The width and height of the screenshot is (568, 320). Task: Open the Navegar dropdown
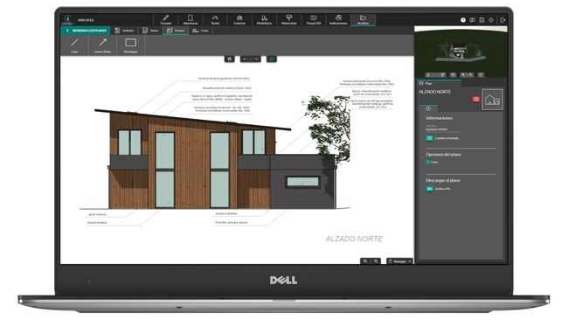click(x=399, y=261)
